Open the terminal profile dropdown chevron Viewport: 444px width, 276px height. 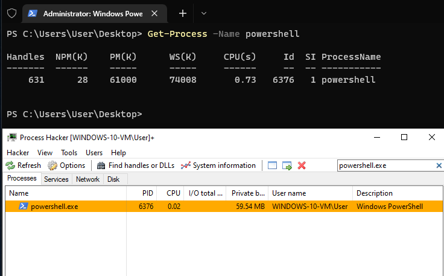tap(203, 13)
